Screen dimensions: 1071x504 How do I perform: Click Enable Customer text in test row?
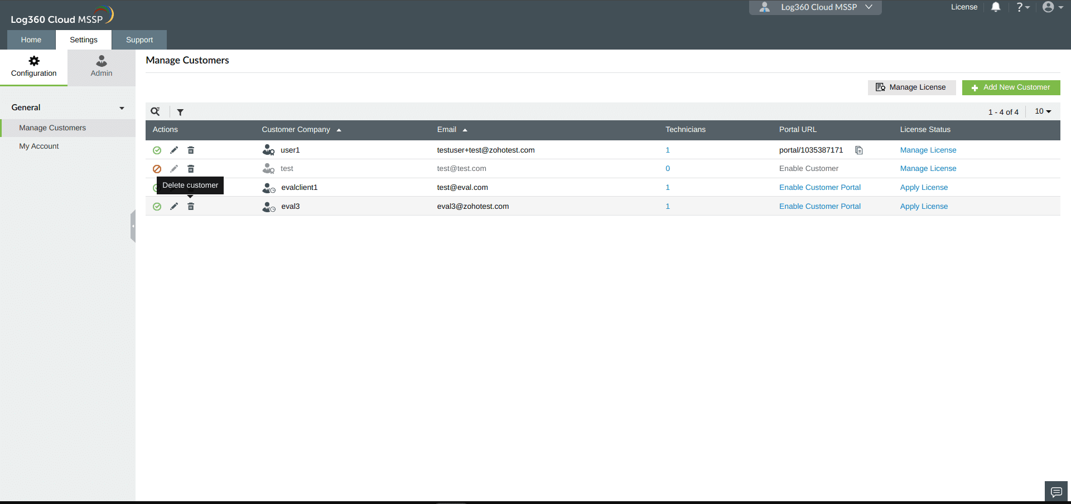coord(808,169)
